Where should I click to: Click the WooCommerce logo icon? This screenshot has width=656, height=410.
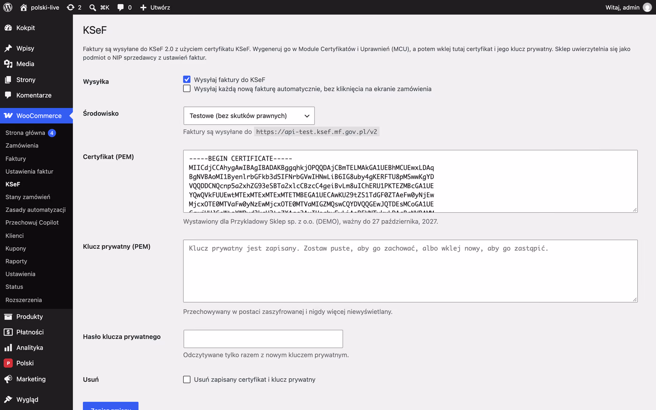tap(8, 115)
